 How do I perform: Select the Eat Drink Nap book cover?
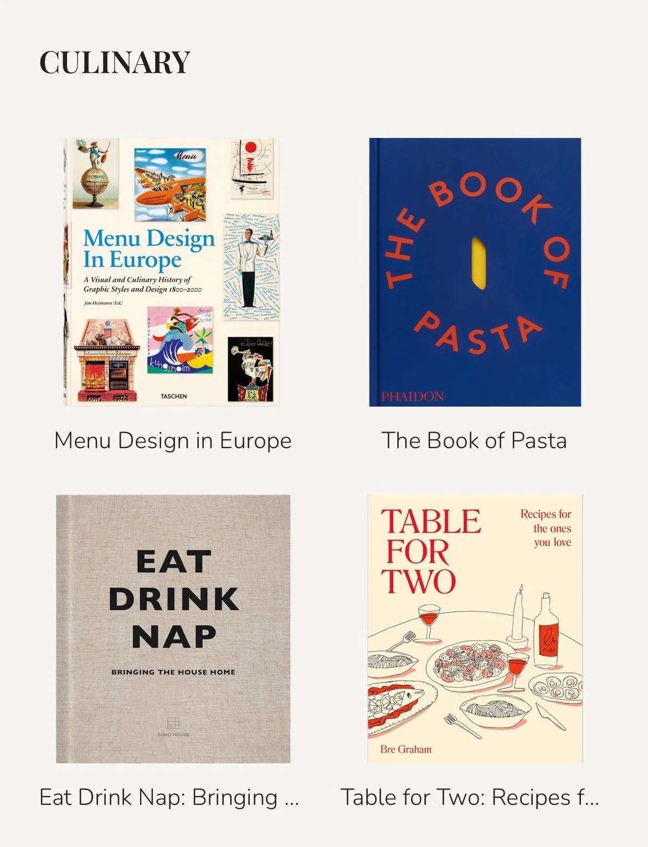pyautogui.click(x=173, y=629)
